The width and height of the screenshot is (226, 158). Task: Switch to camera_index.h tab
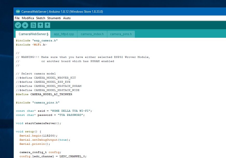pos(92,34)
